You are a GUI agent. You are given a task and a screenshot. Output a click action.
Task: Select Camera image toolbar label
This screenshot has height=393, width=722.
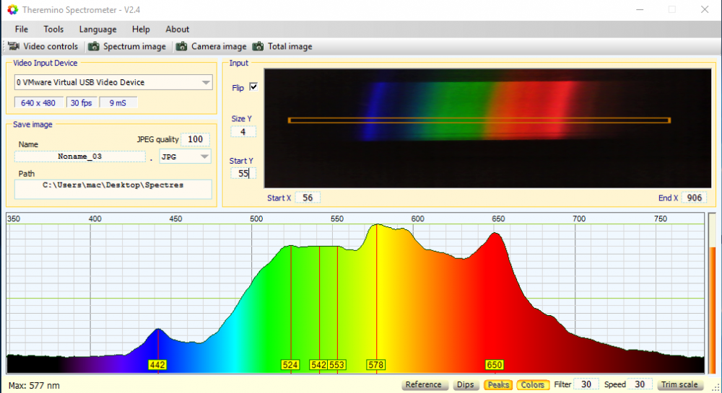(219, 46)
